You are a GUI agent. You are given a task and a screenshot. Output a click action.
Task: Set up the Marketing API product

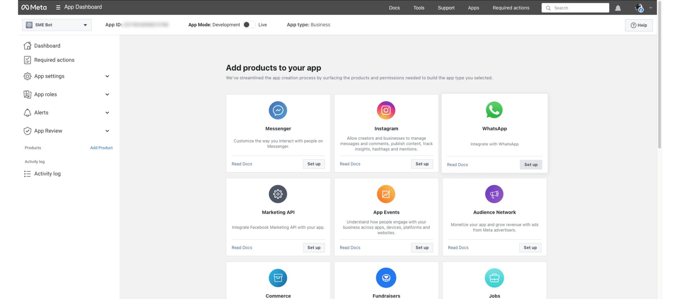pos(314,248)
